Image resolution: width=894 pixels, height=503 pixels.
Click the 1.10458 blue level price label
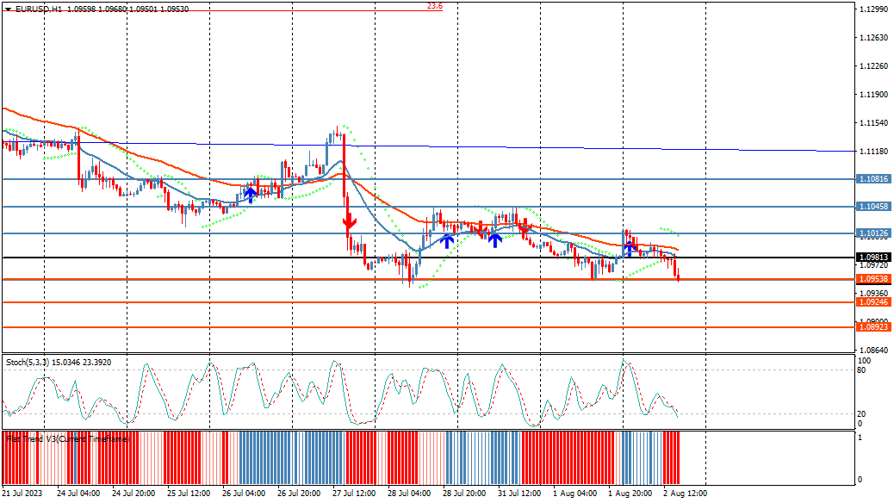point(873,207)
